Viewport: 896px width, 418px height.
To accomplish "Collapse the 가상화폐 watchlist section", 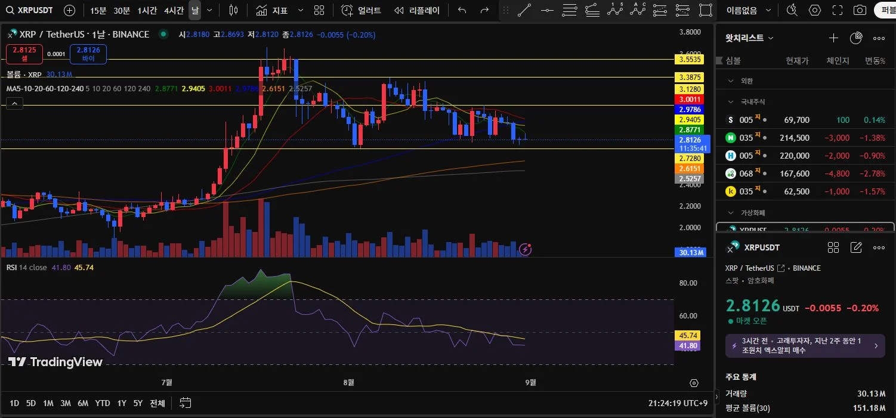I will 732,213.
